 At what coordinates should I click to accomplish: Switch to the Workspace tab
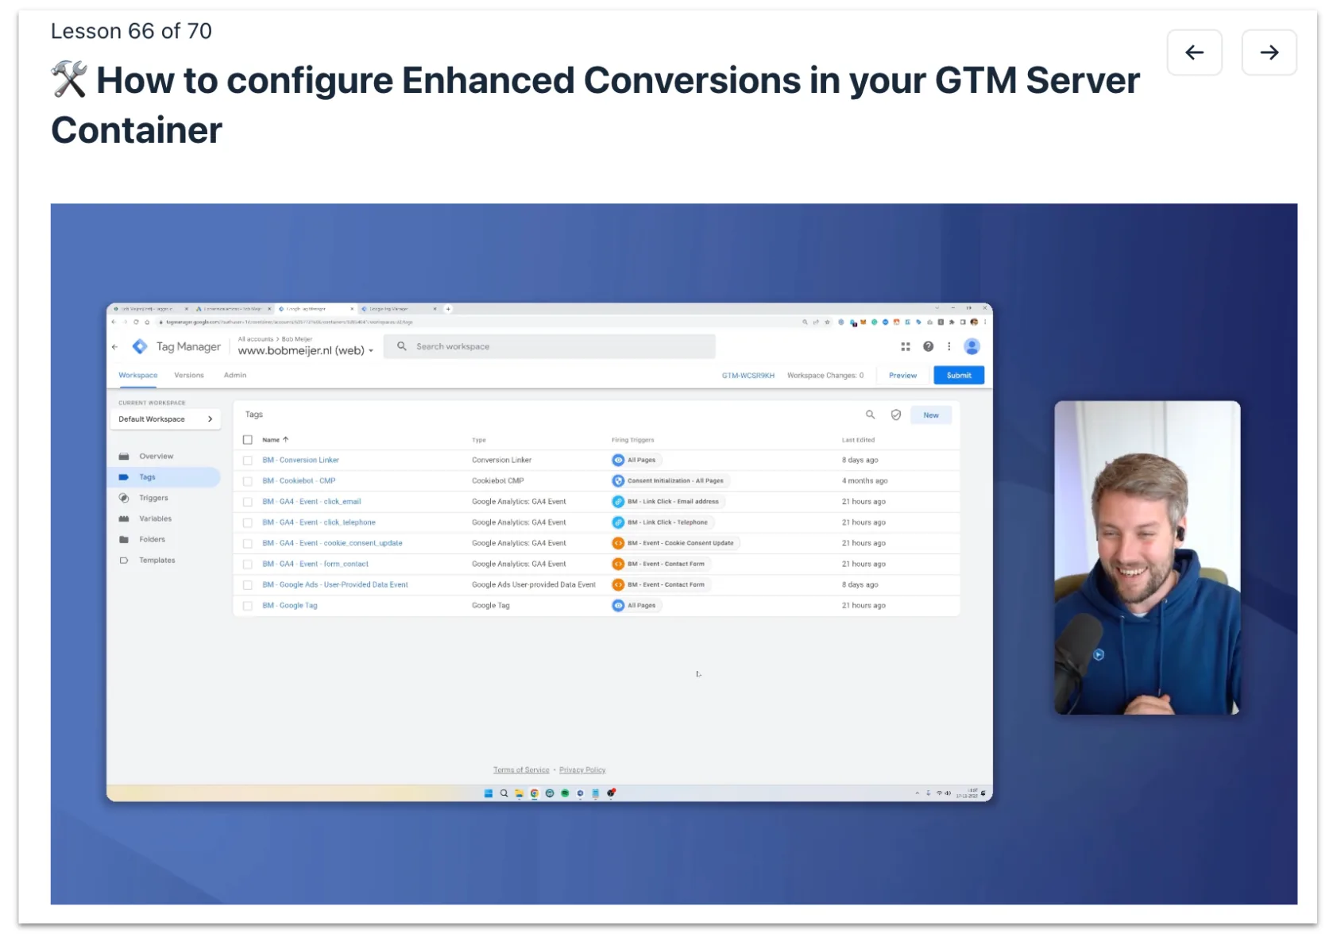click(x=138, y=376)
